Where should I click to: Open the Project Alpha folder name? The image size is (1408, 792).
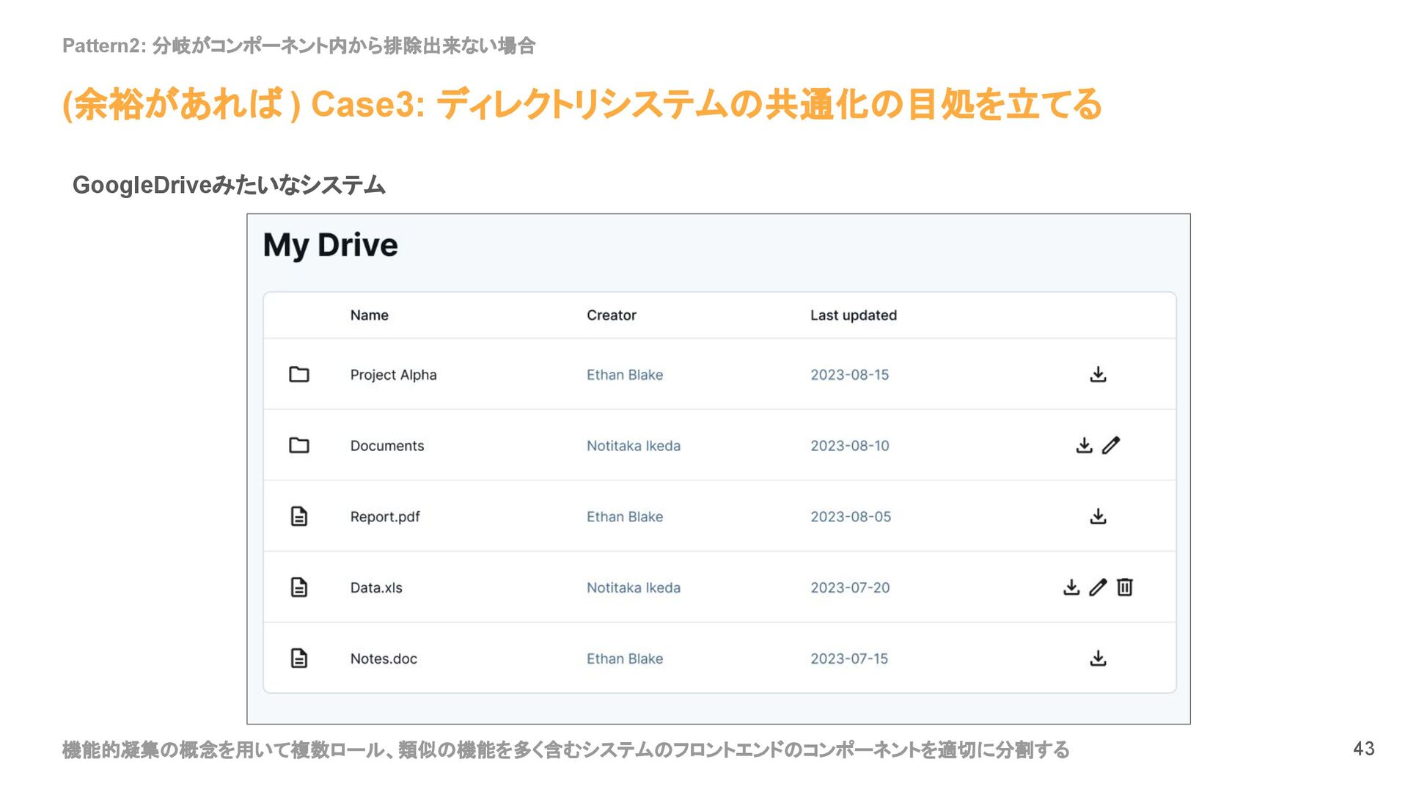click(x=393, y=375)
